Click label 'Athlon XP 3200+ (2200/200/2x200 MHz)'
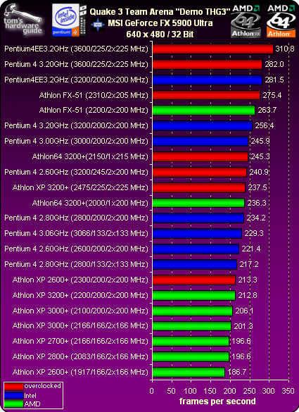 pyautogui.click(x=80, y=295)
